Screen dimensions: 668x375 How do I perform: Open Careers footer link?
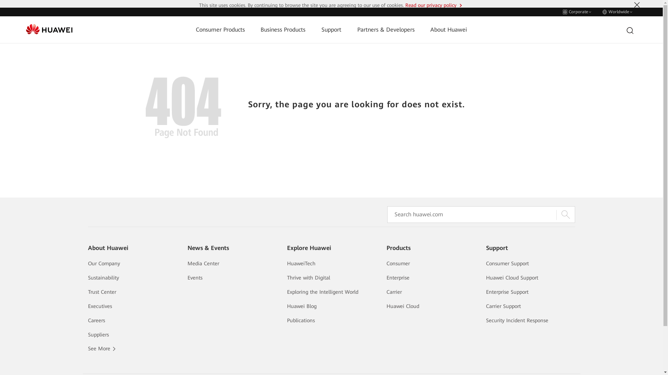(x=96, y=320)
